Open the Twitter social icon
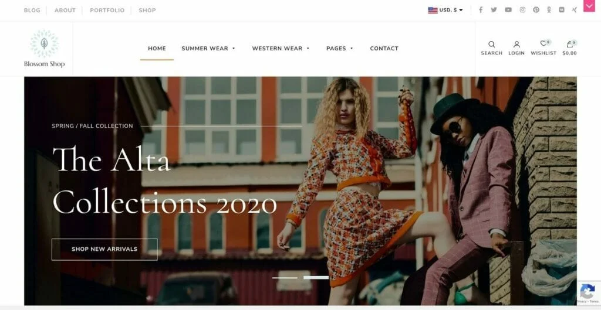This screenshot has height=310, width=601. pyautogui.click(x=494, y=10)
